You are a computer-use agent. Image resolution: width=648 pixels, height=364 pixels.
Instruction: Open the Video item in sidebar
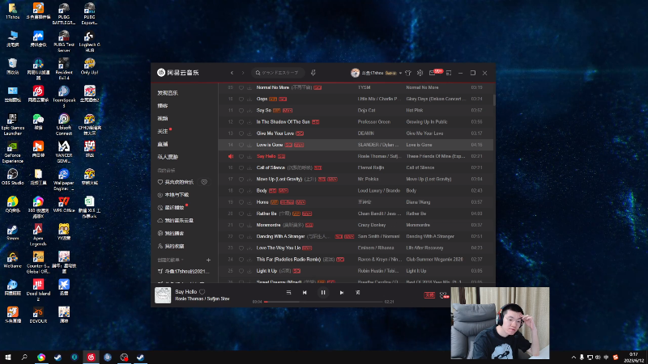[163, 118]
